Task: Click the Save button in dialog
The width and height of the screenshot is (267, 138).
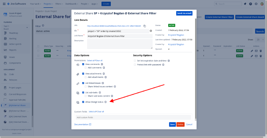Action: 172,124
